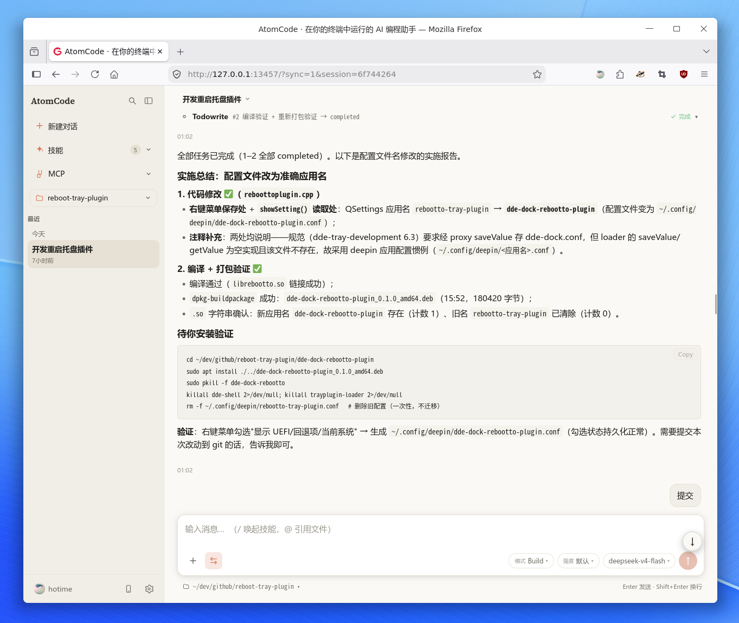Select the 开发重启托盘插件 conversation in sidebar
739x623 pixels.
[93, 254]
